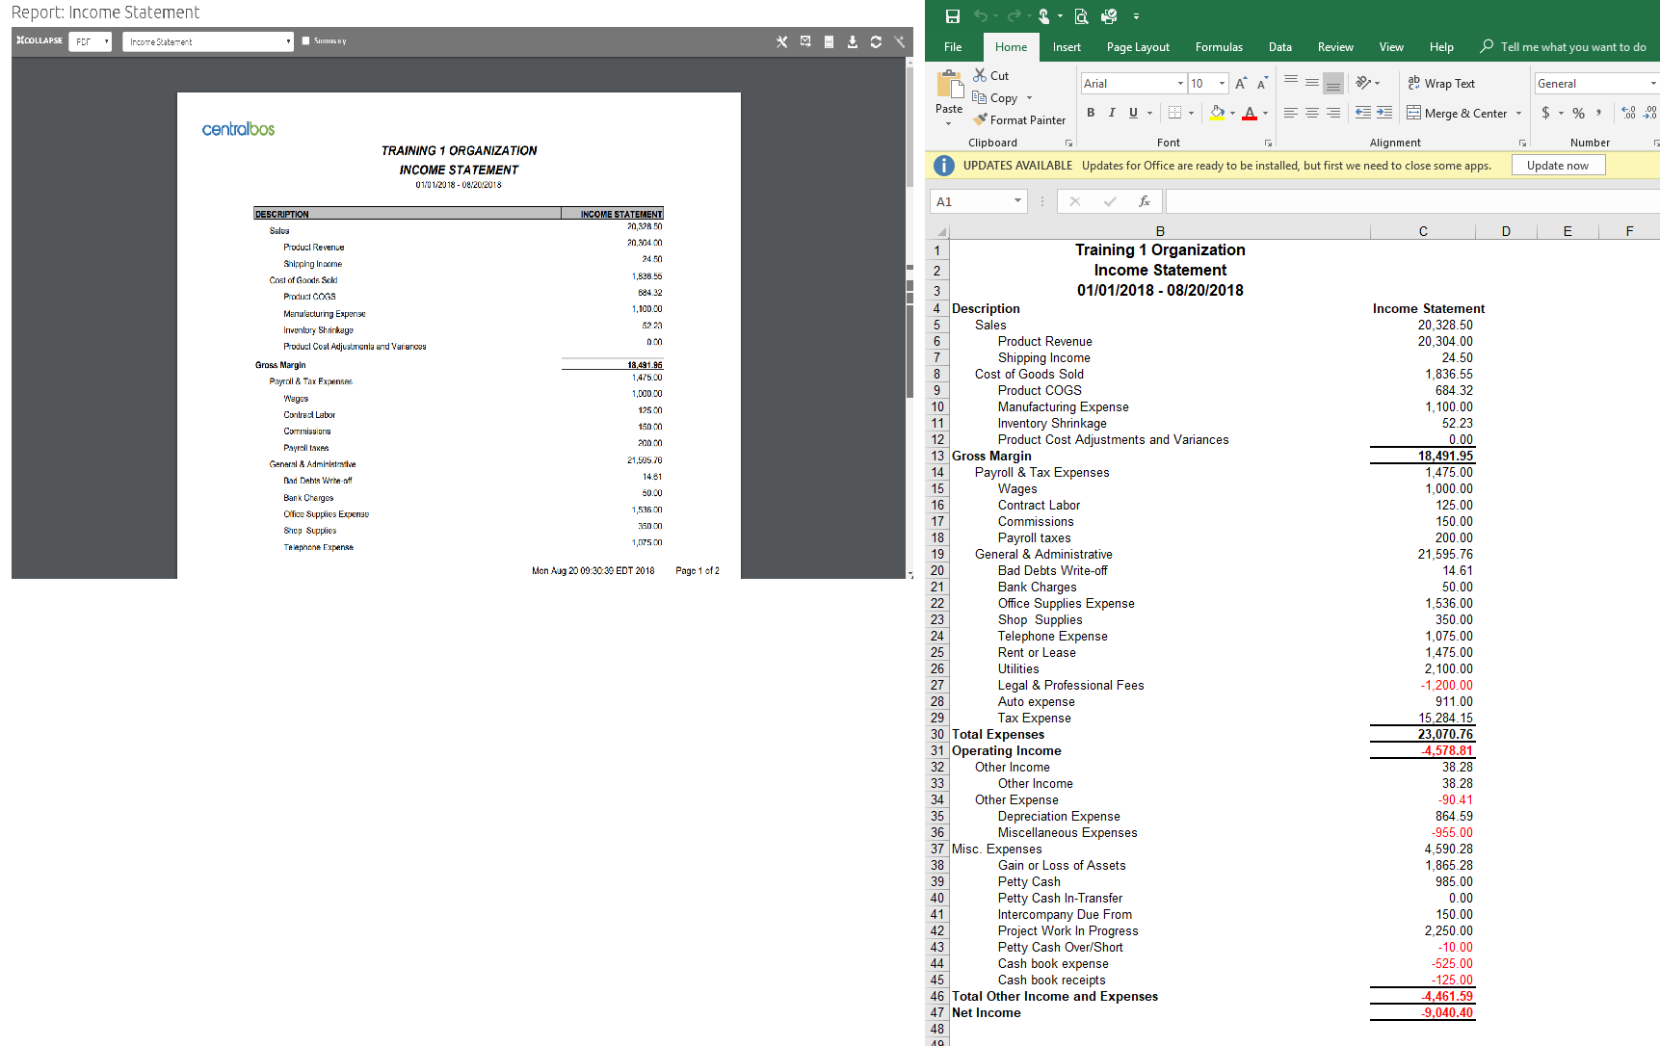Open the PDF format dropdown
This screenshot has width=1660, height=1046.
pos(91,41)
